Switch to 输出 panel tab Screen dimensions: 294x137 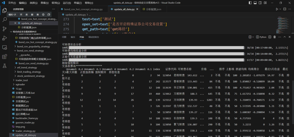click(x=73, y=37)
